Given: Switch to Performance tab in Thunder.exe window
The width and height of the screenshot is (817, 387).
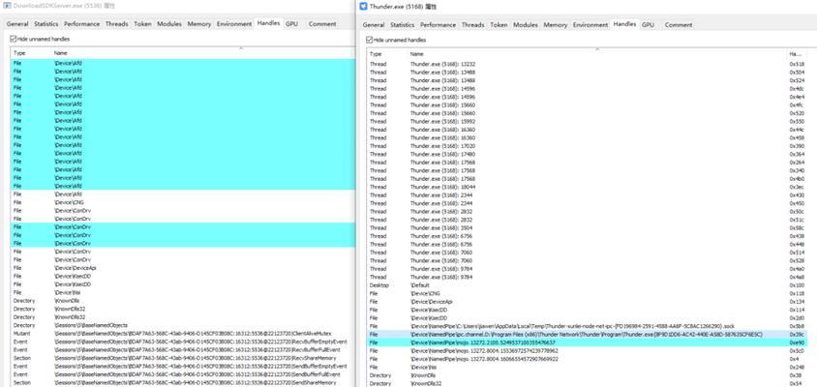Looking at the screenshot, I should (x=439, y=25).
